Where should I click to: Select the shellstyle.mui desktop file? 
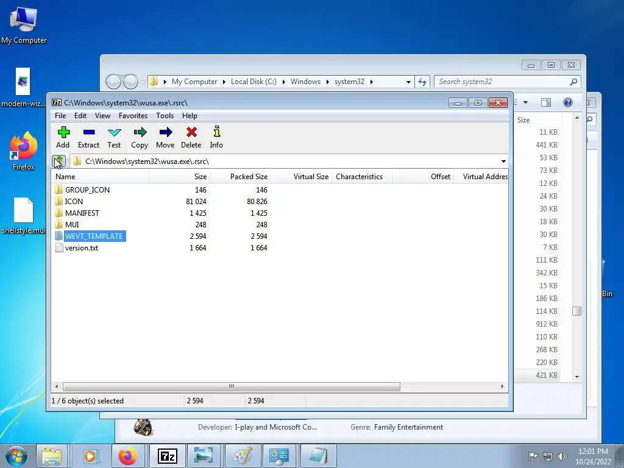(24, 215)
